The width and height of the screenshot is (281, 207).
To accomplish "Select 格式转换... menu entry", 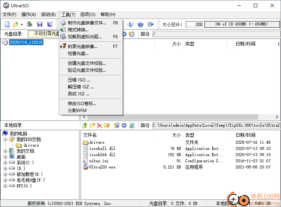I will tap(91, 29).
